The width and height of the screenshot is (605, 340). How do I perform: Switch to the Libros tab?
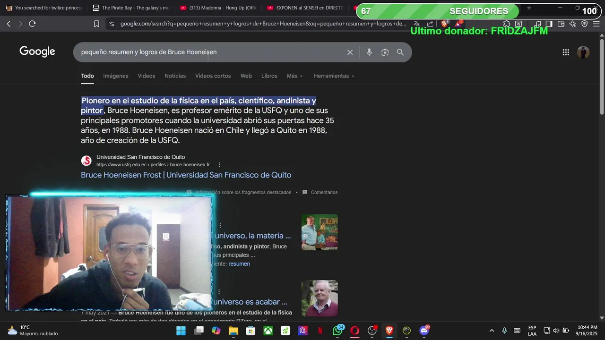point(269,76)
